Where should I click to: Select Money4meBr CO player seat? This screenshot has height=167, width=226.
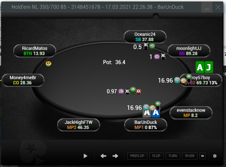click(23, 80)
